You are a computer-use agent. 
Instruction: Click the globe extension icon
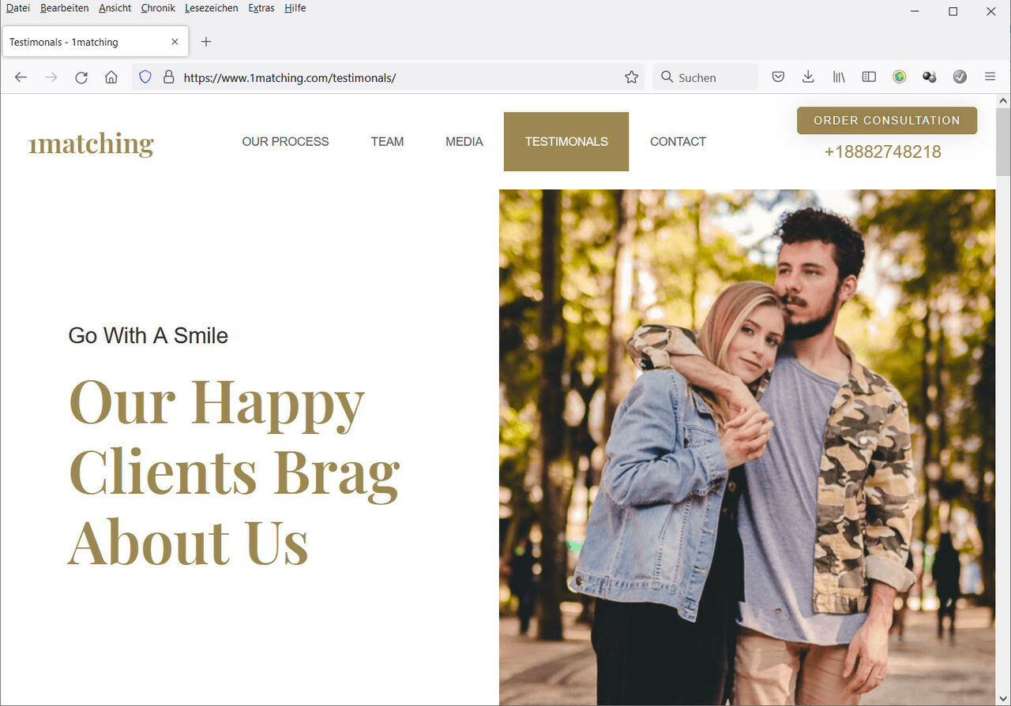tap(900, 77)
